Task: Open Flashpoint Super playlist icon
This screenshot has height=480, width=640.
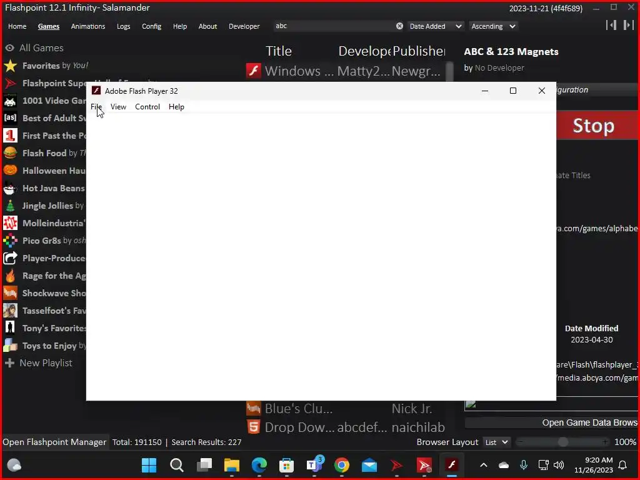Action: click(x=10, y=83)
